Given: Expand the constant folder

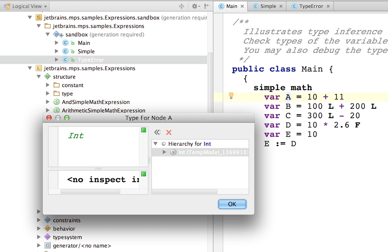Looking at the screenshot, I should pyautogui.click(x=48, y=85).
